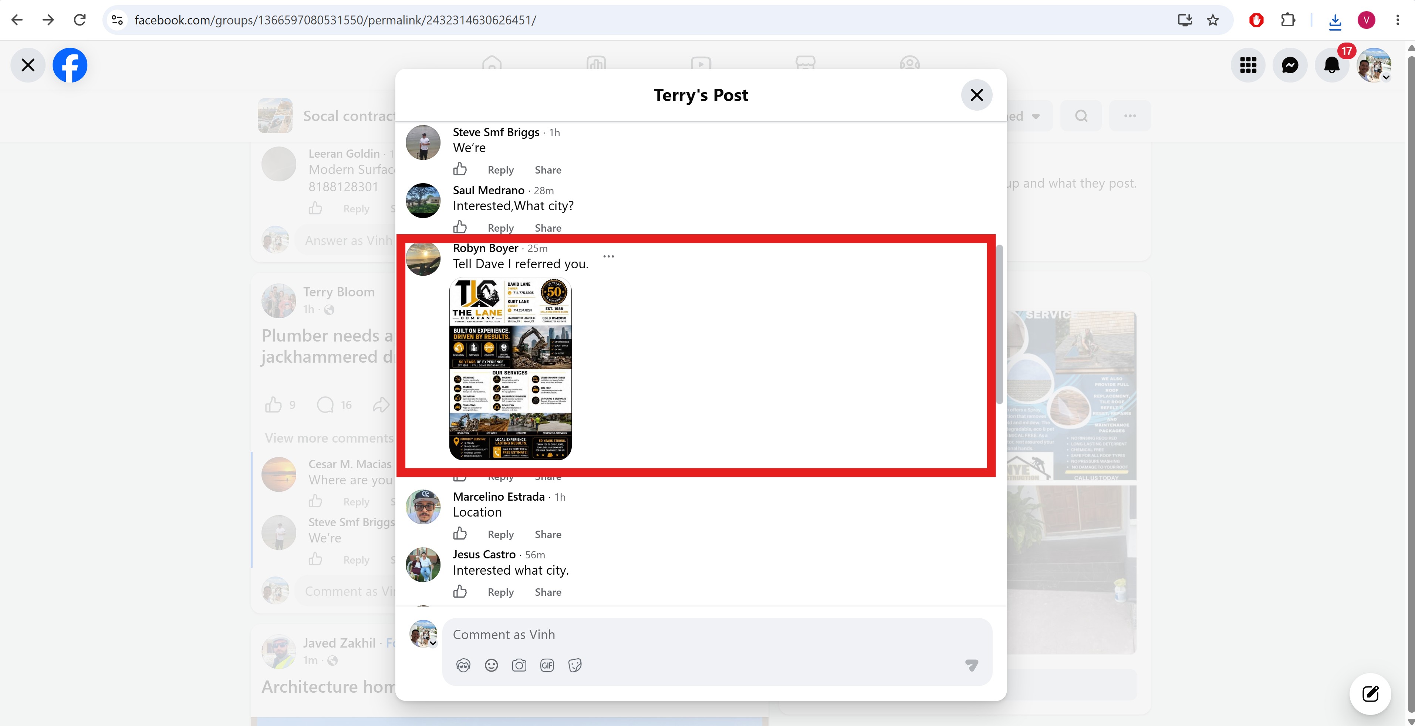Attach a photo with the camera icon

pyautogui.click(x=519, y=666)
